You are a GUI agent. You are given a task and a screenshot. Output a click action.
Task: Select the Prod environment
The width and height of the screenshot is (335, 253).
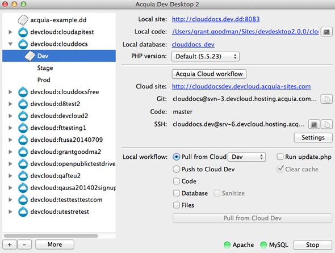click(44, 80)
